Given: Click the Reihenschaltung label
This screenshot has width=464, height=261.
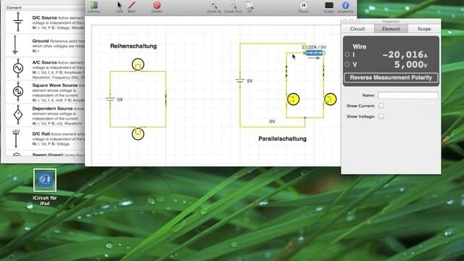Looking at the screenshot, I should (x=133, y=46).
